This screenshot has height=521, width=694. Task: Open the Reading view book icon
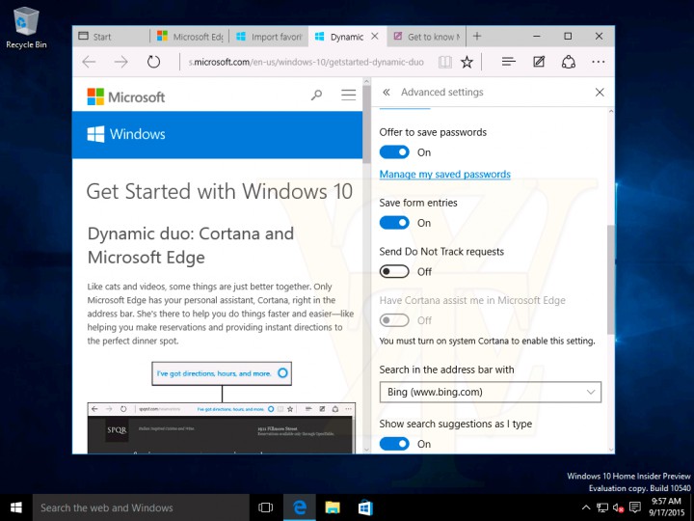pos(444,62)
